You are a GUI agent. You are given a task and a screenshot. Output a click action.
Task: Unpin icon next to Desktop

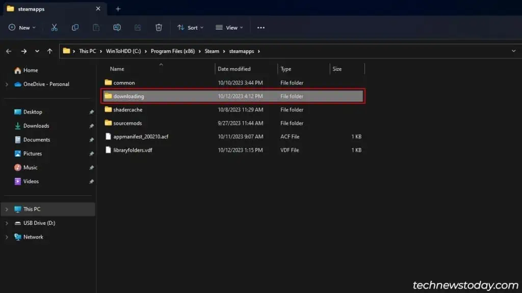(91, 112)
